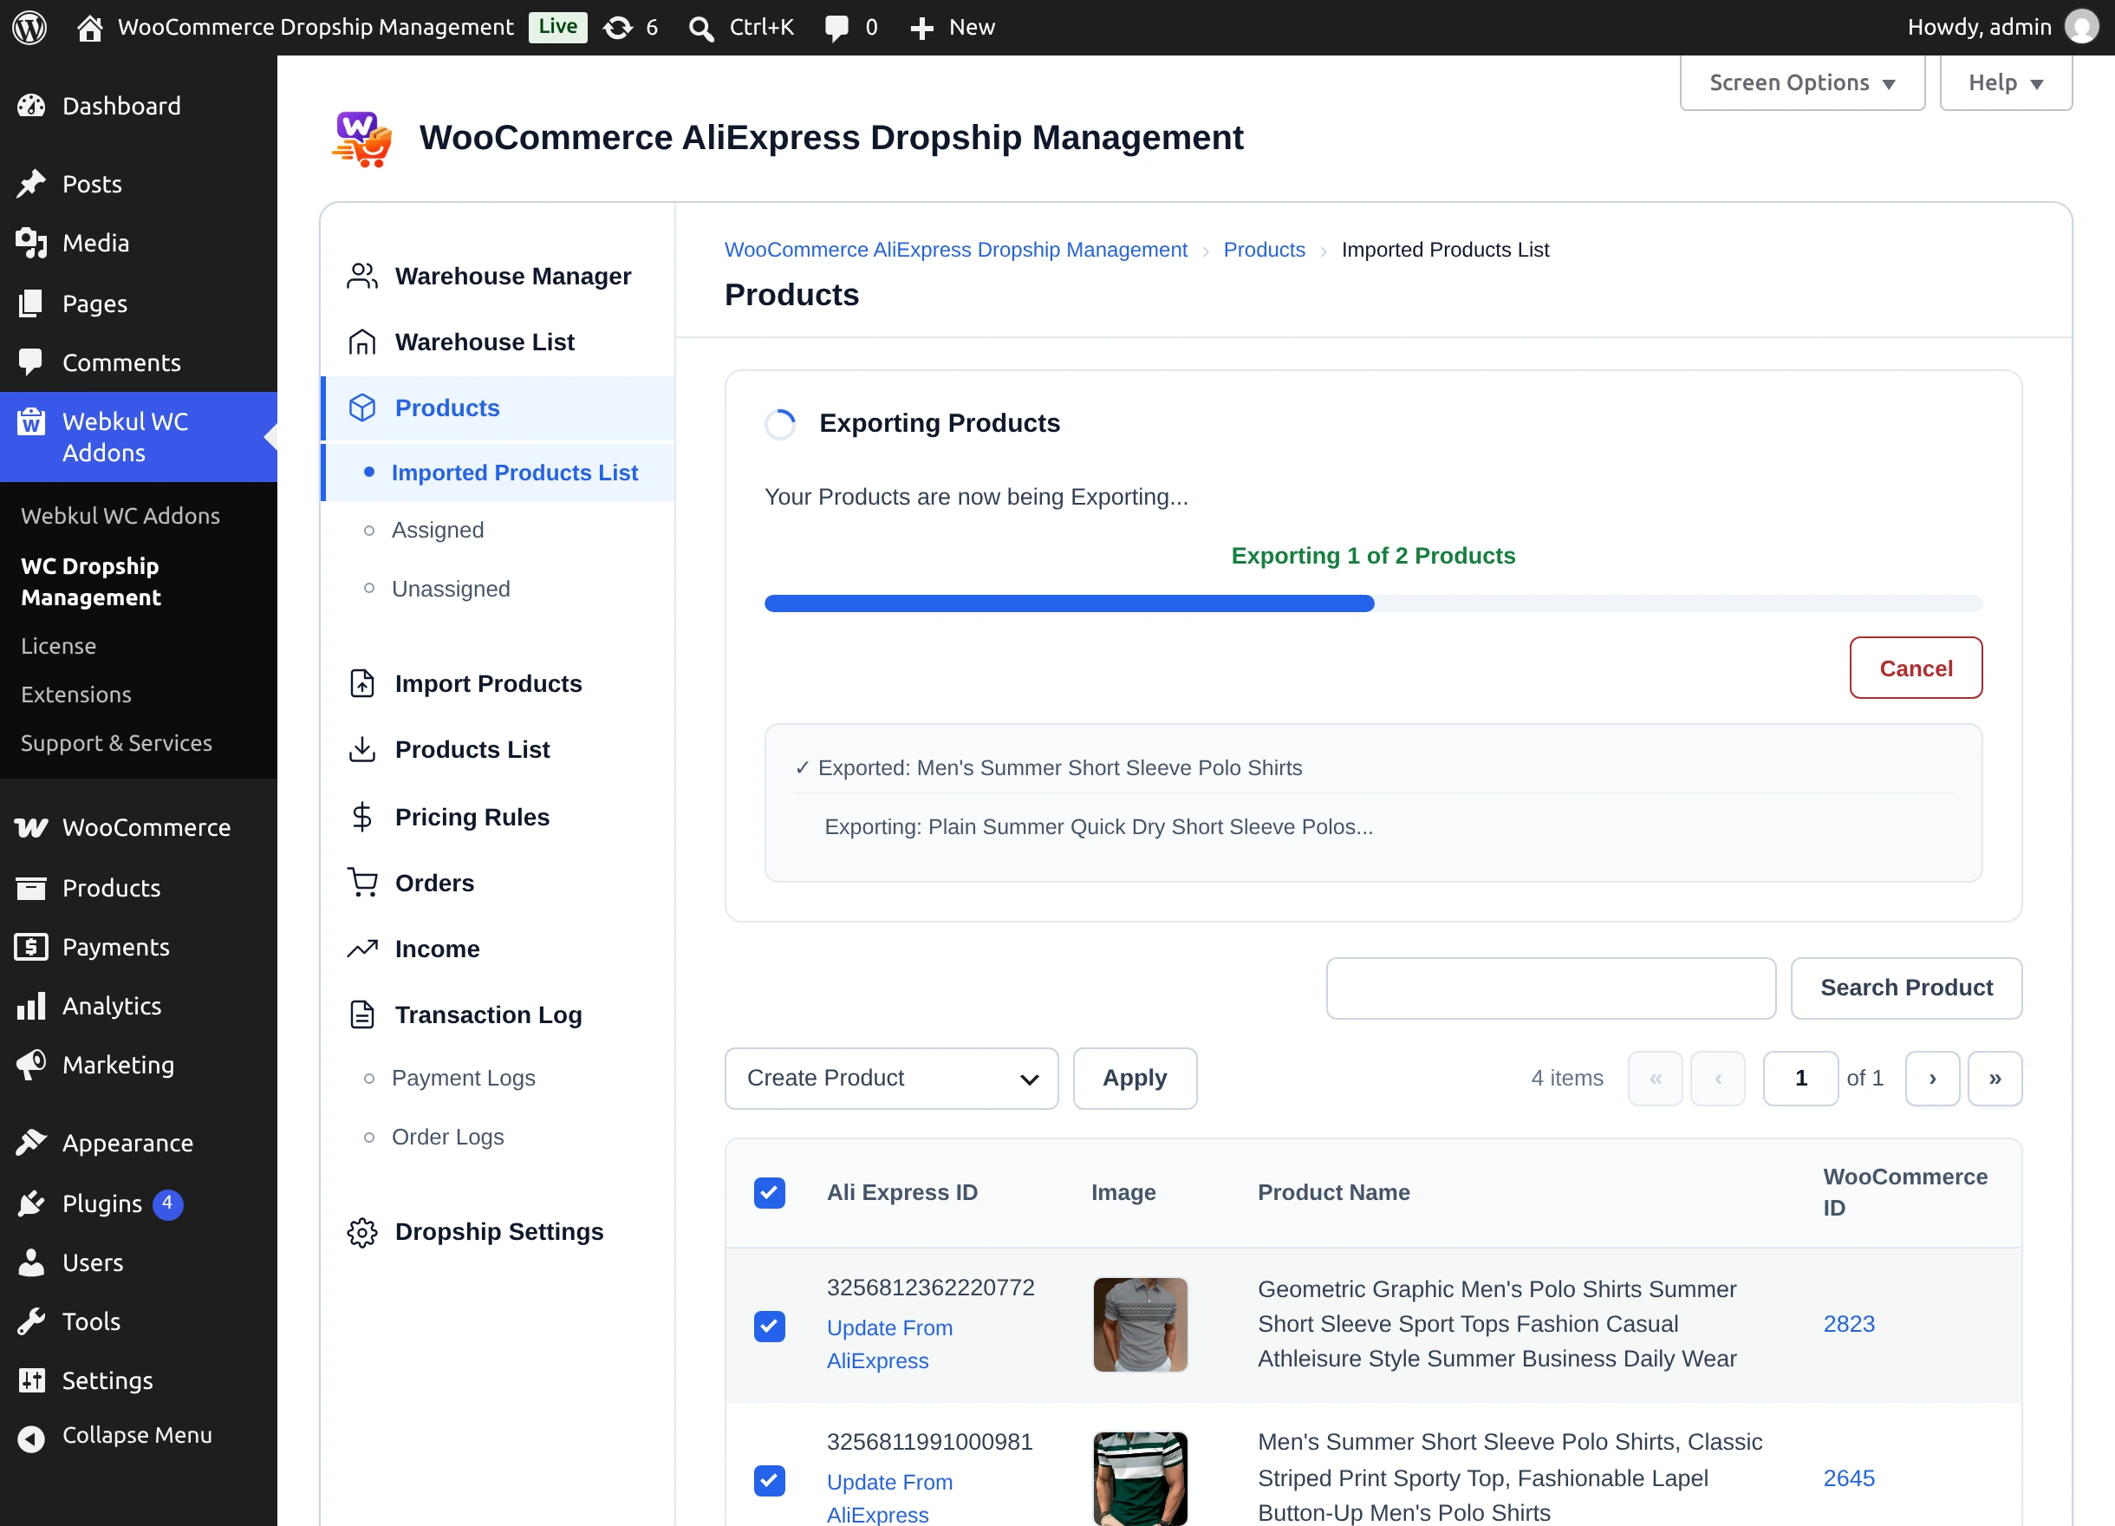The width and height of the screenshot is (2115, 1526).
Task: Open the Media icon in sidebar
Action: point(31,244)
